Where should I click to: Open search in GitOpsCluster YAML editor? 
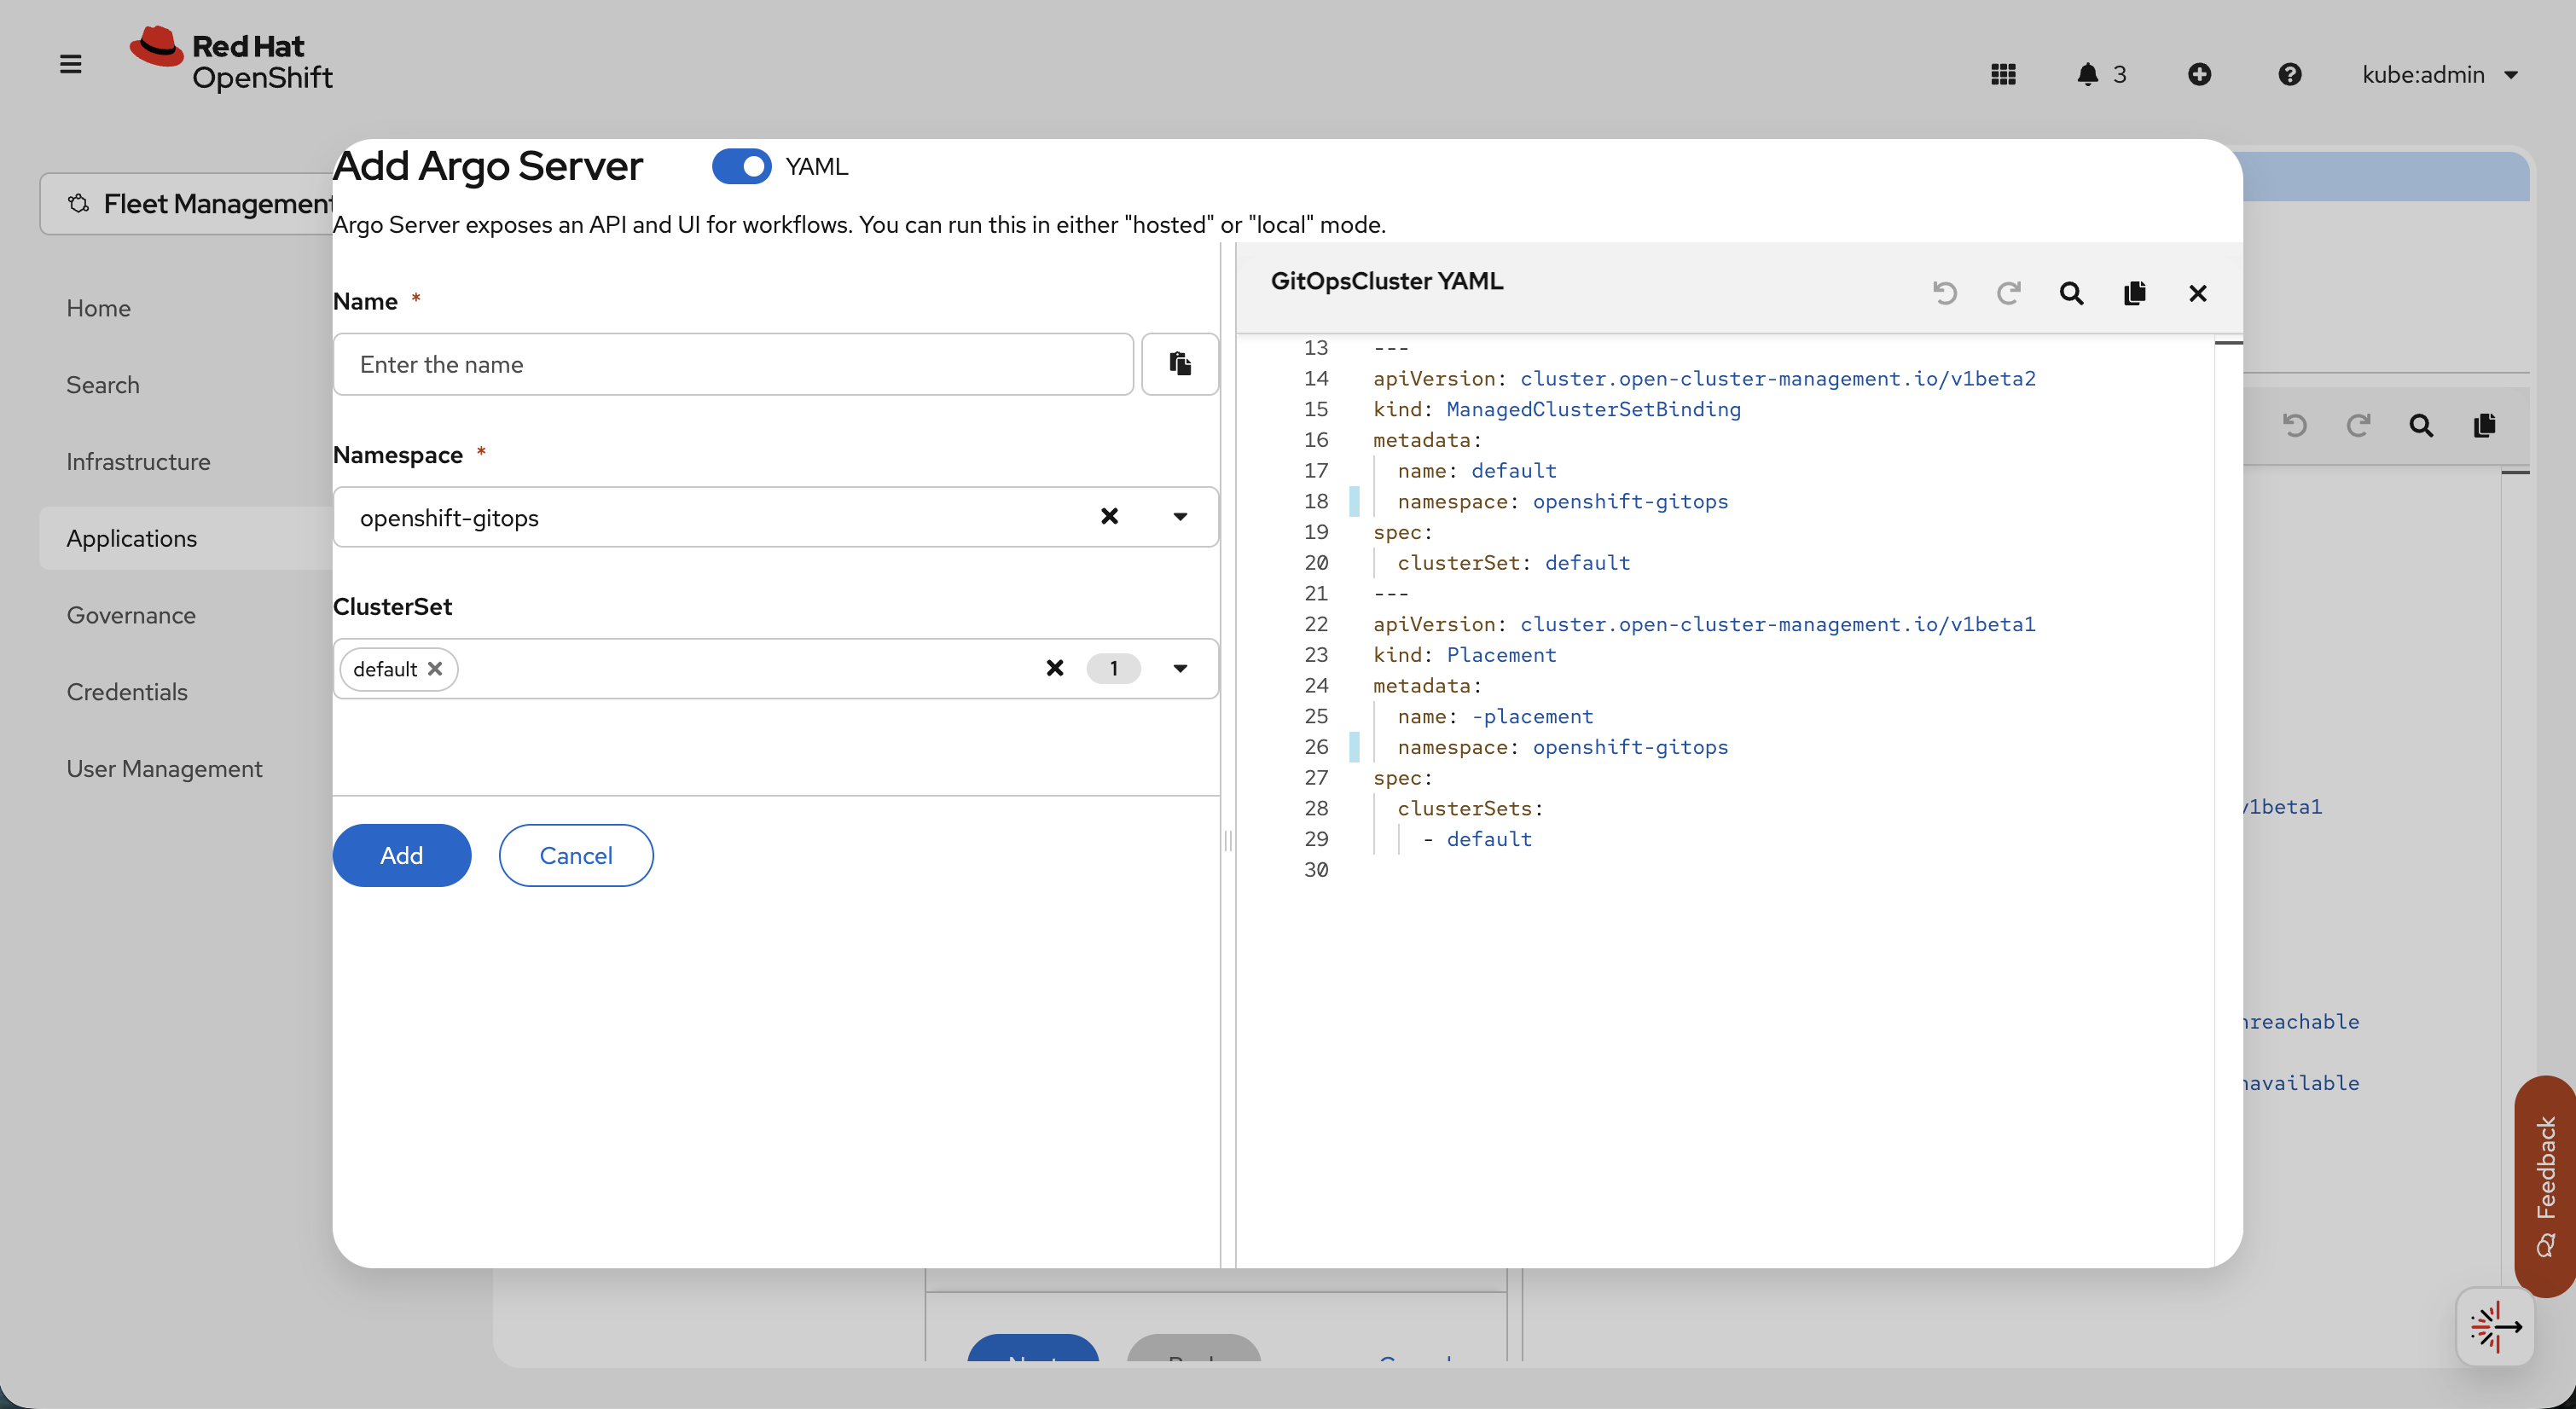click(x=2071, y=293)
